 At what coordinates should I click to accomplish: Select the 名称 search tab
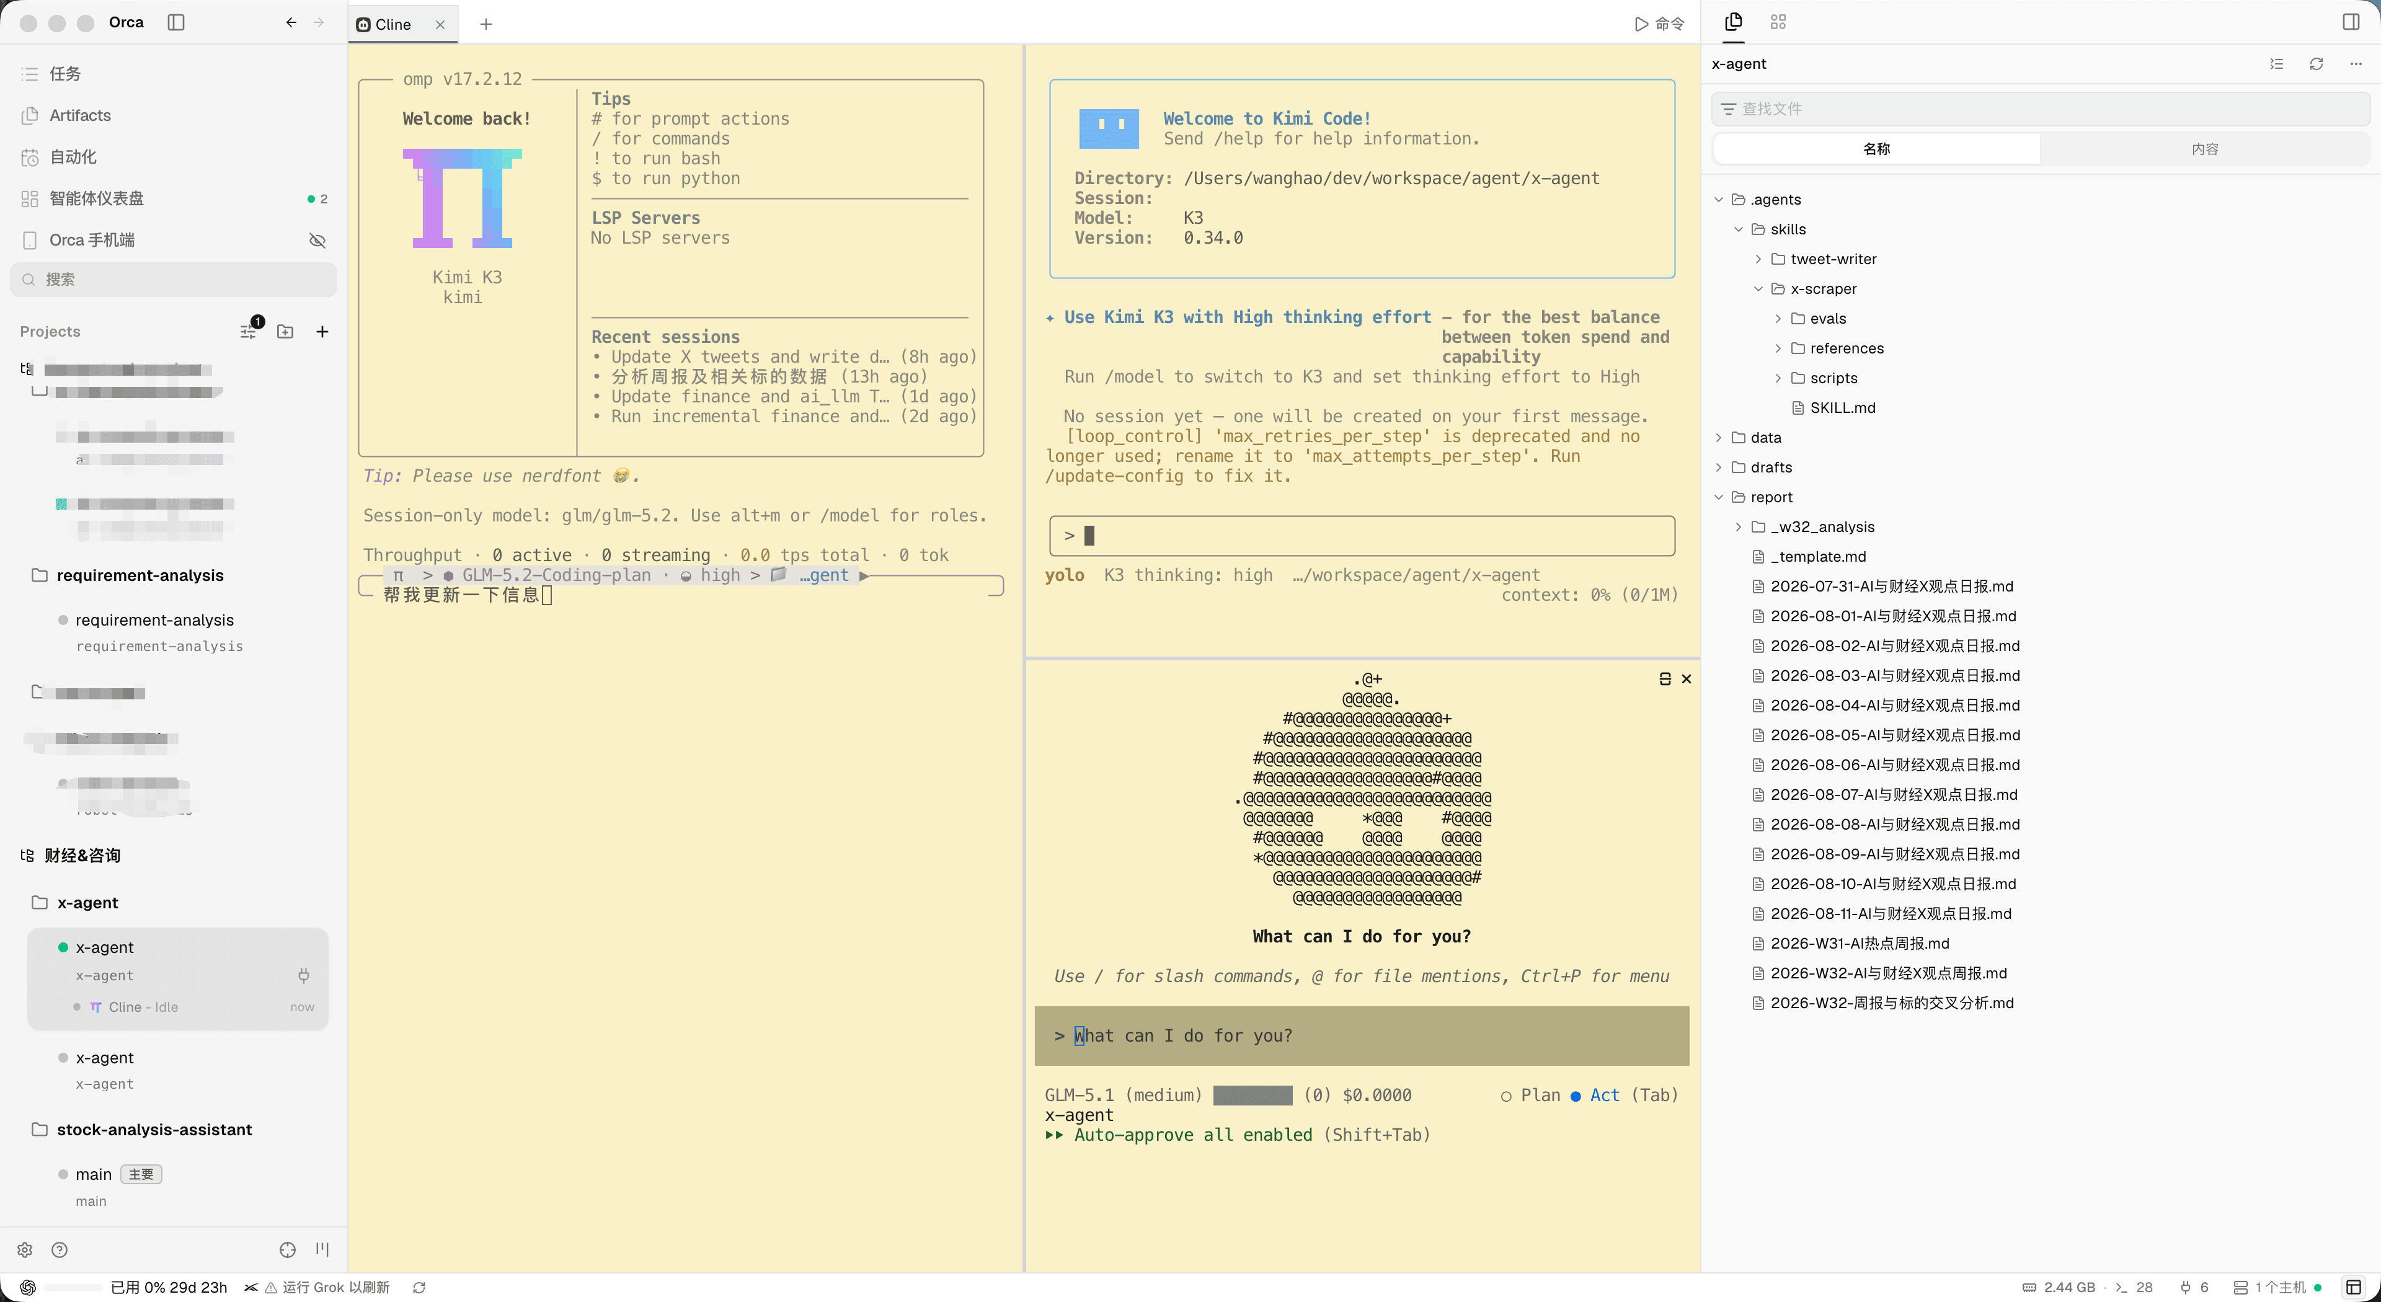click(x=1876, y=149)
